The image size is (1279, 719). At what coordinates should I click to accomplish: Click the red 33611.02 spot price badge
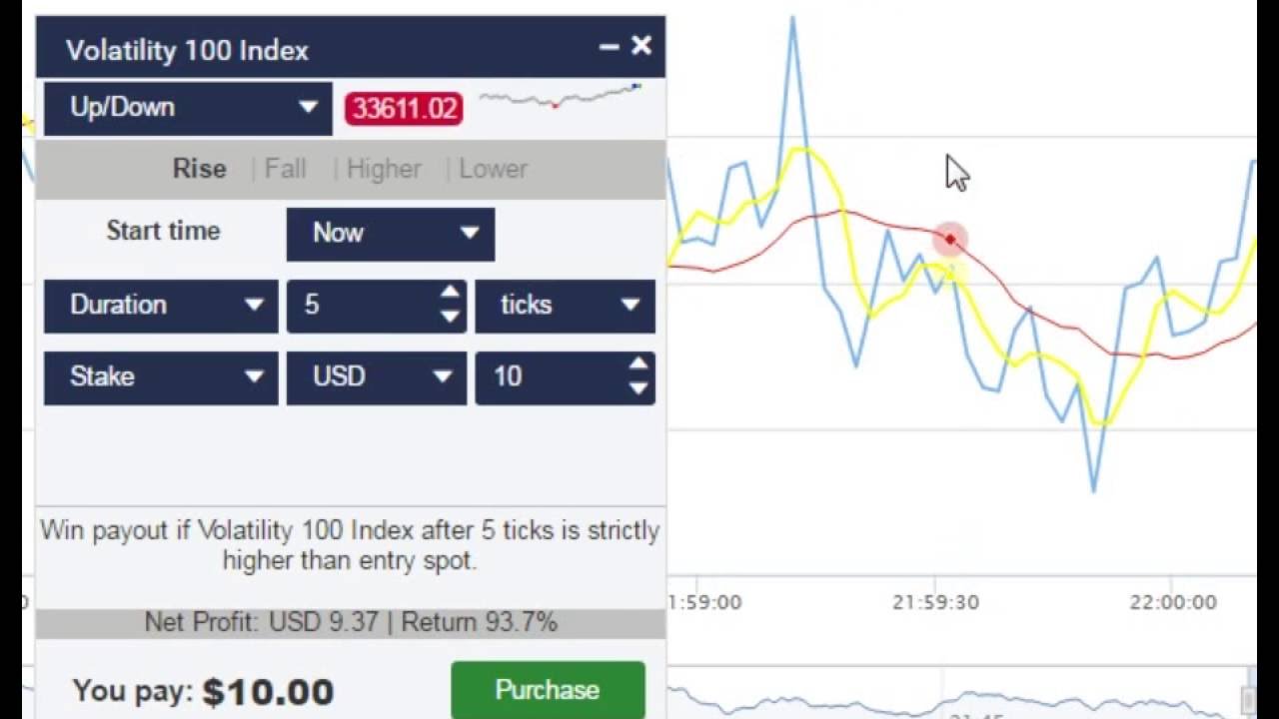(404, 109)
